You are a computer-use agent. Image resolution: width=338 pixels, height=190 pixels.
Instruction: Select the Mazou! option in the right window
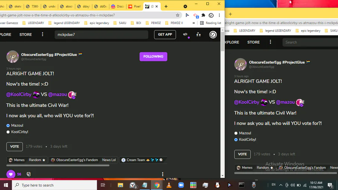236,133
